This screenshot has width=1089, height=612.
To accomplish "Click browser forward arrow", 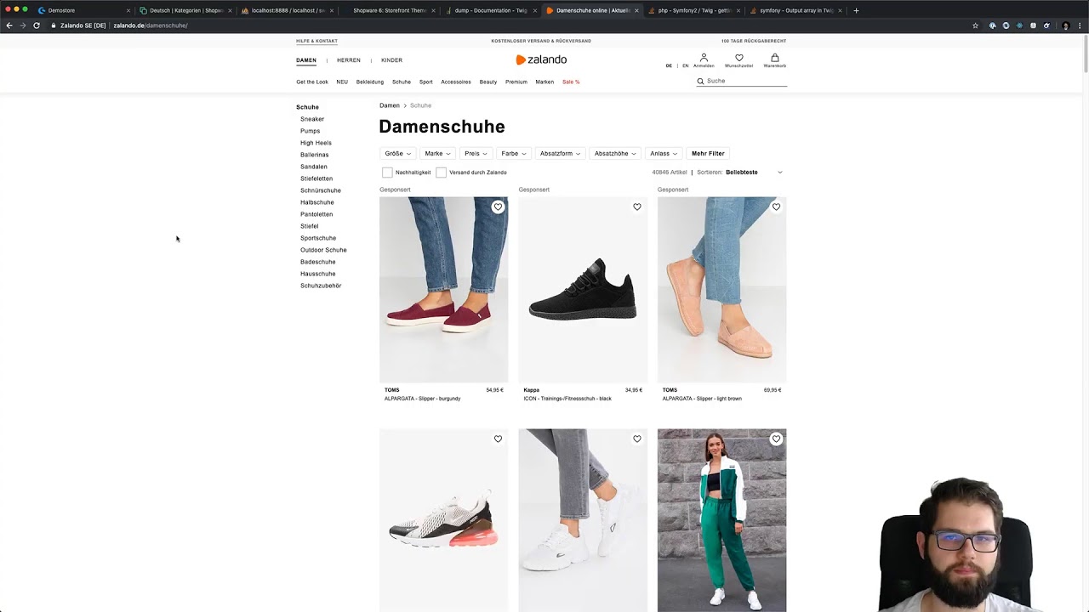I will 23,25.
